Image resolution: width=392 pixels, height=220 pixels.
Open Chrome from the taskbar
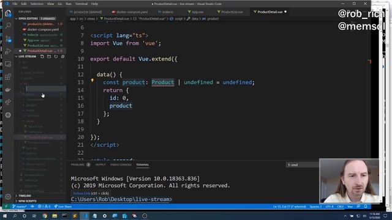[x=45, y=216]
